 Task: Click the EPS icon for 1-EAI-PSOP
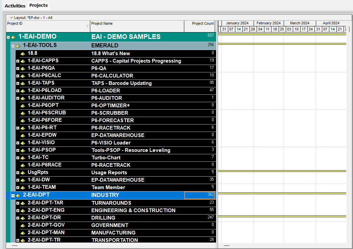click(23, 150)
